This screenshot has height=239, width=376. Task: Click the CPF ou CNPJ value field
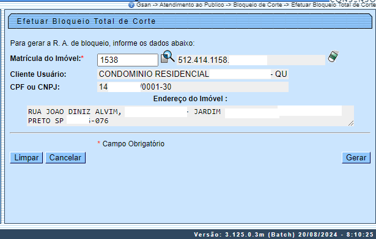[x=193, y=87]
